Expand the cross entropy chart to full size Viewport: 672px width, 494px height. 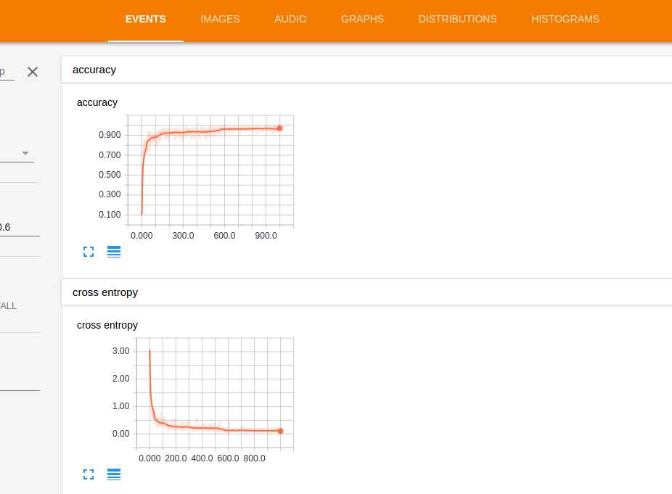click(x=89, y=474)
